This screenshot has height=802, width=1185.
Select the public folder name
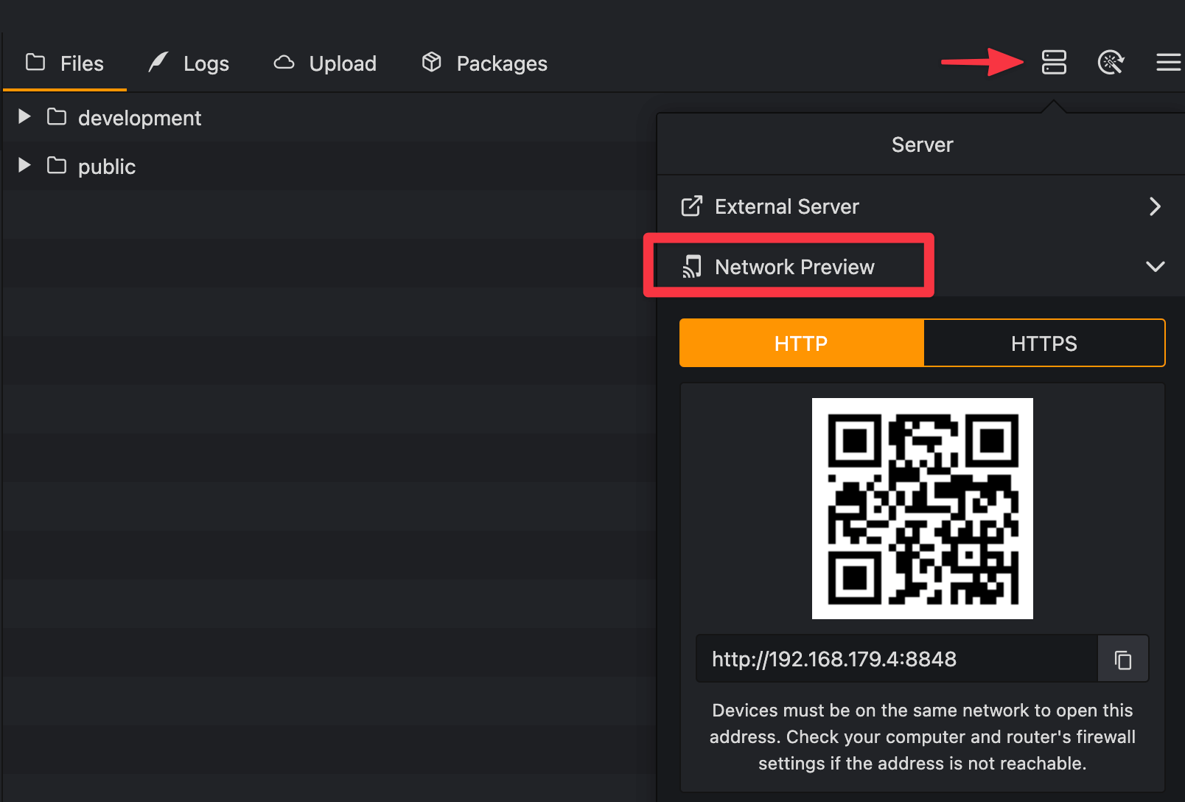pos(107,167)
